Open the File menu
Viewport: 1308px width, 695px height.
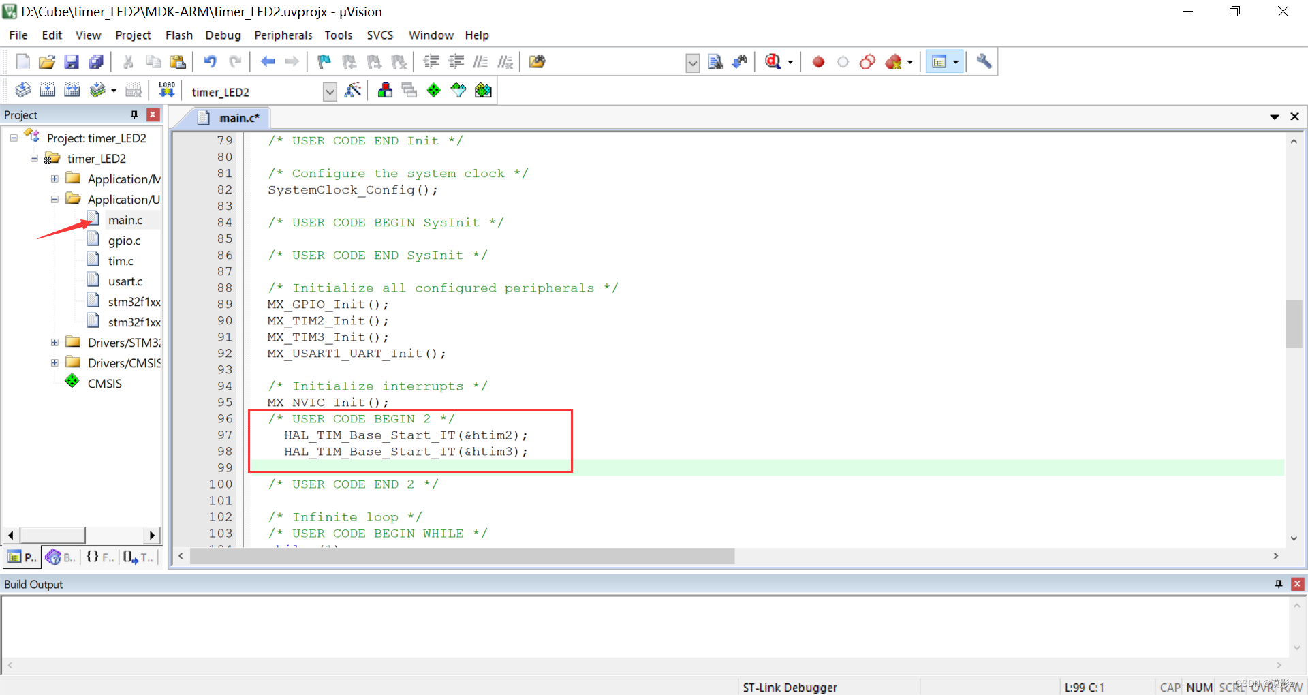(x=18, y=35)
